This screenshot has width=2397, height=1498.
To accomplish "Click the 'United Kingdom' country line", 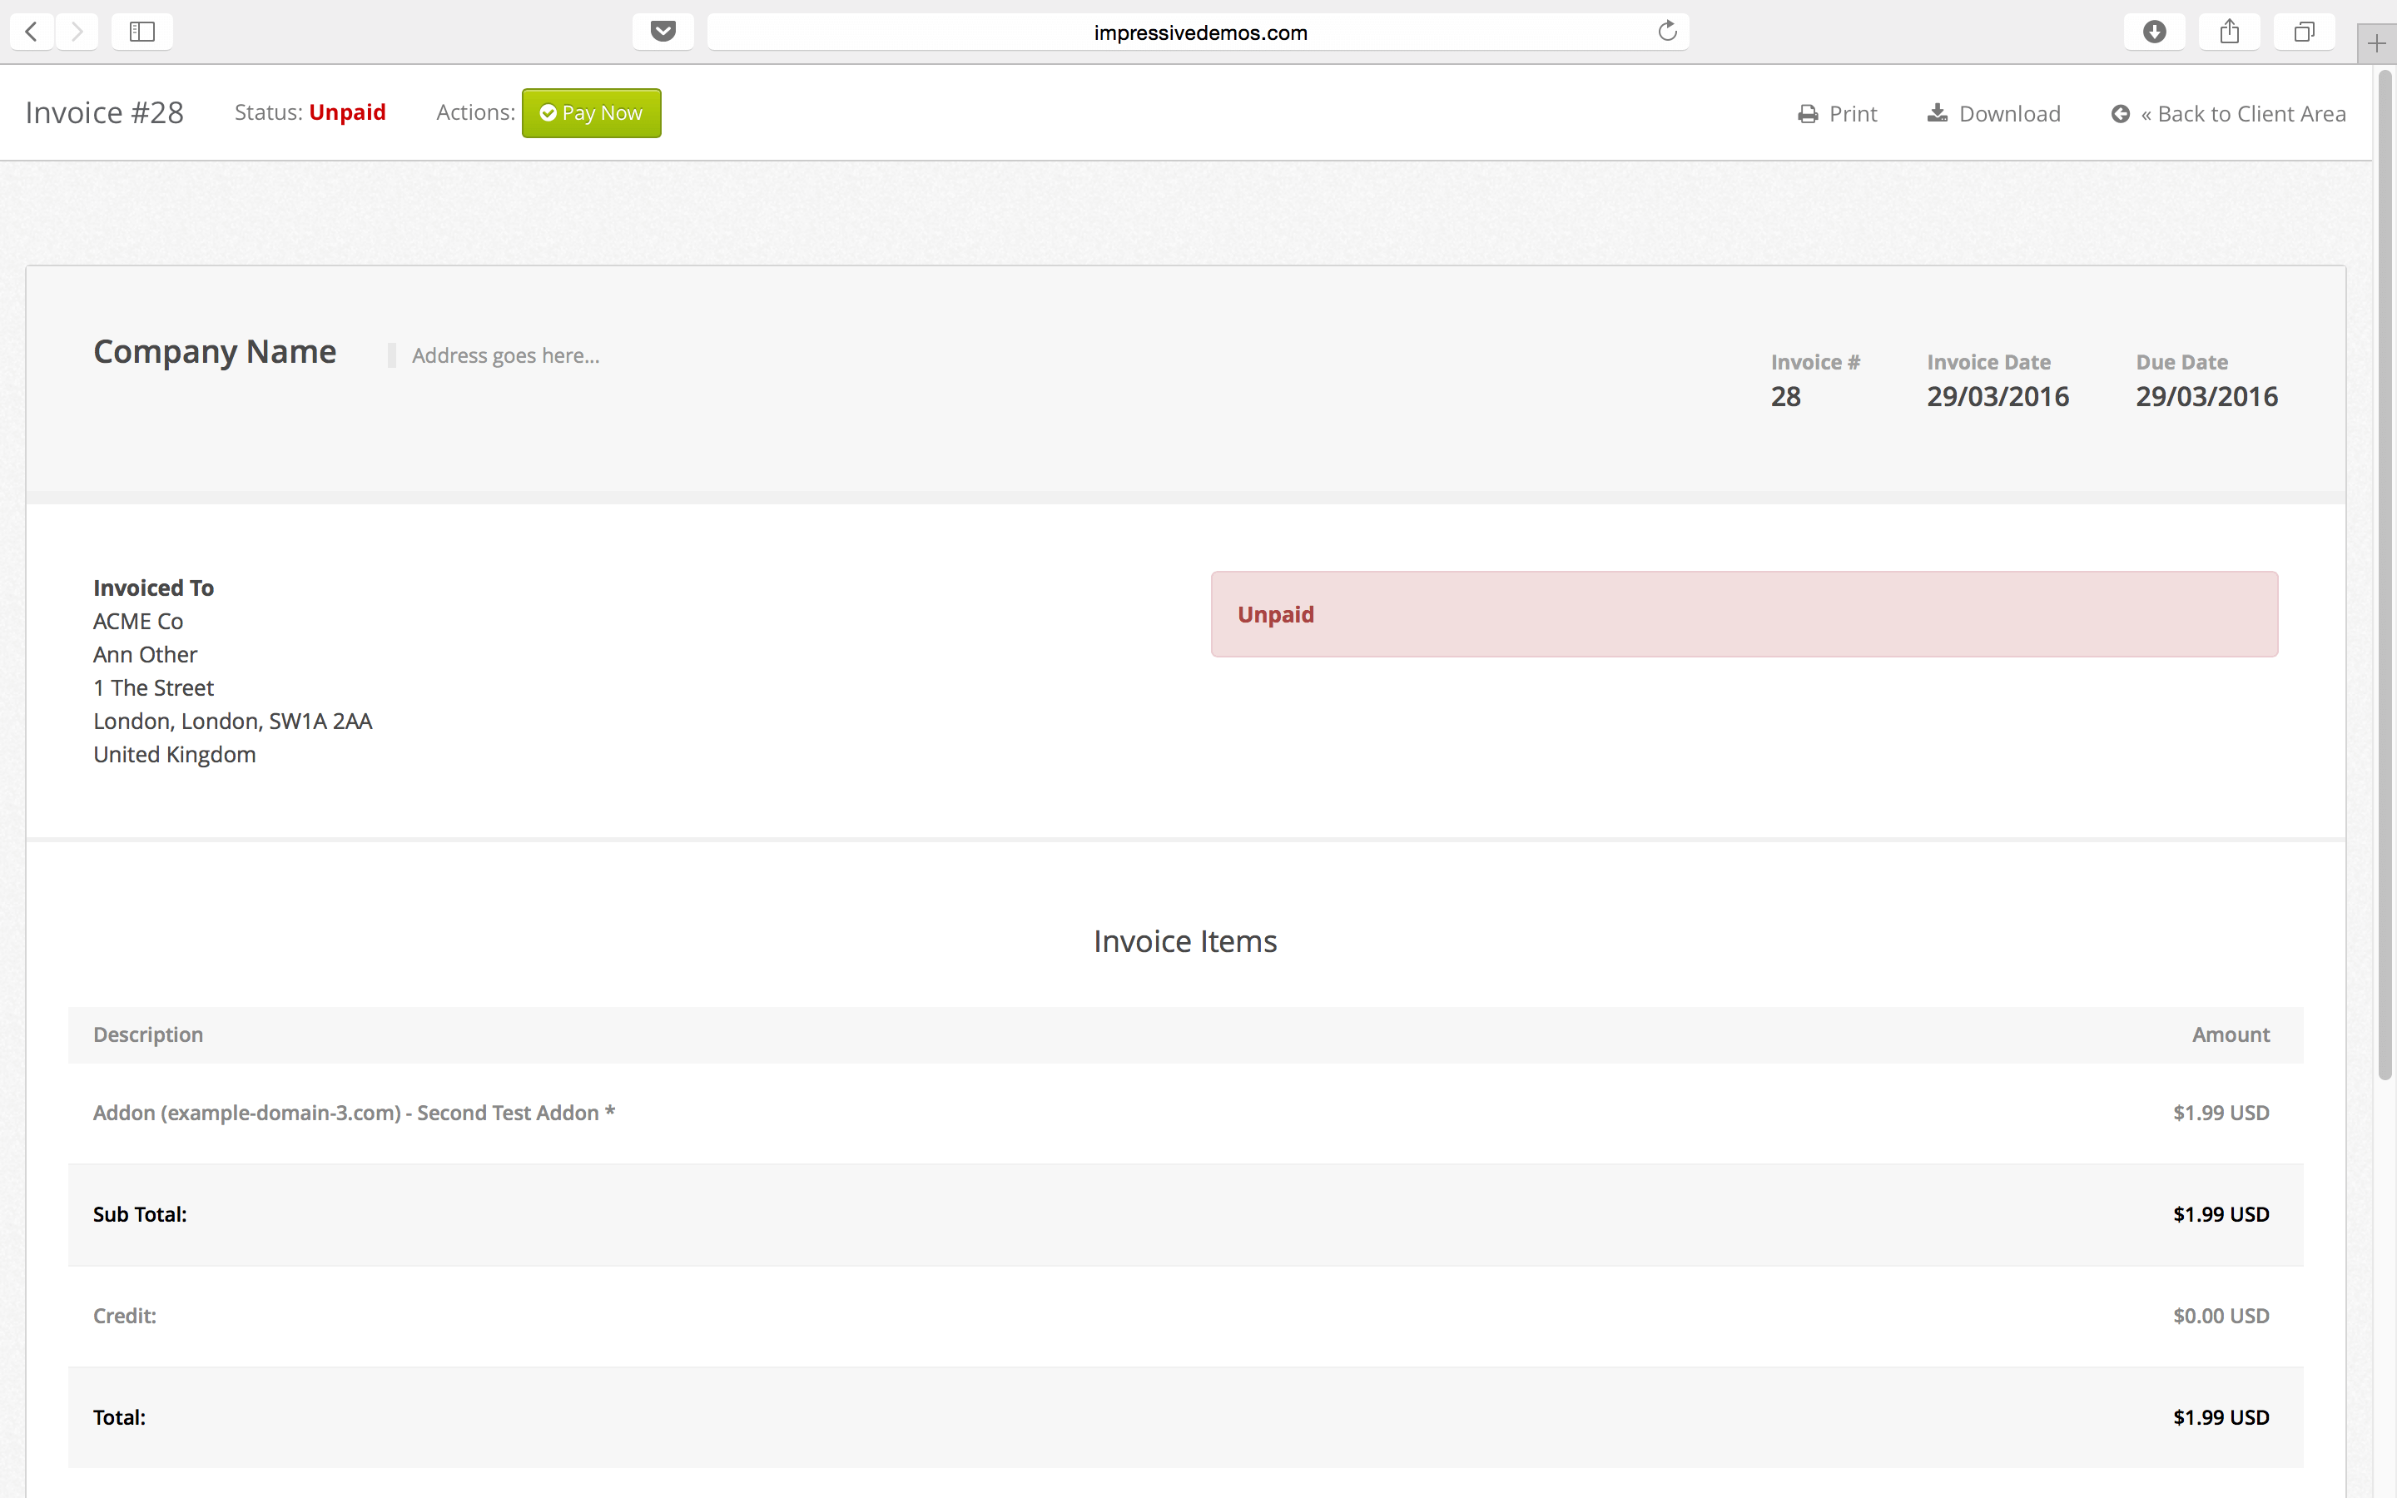I will [x=174, y=755].
